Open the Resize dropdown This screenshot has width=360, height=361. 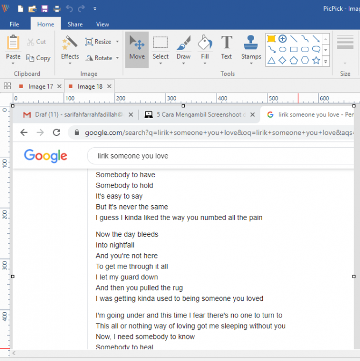[117, 42]
